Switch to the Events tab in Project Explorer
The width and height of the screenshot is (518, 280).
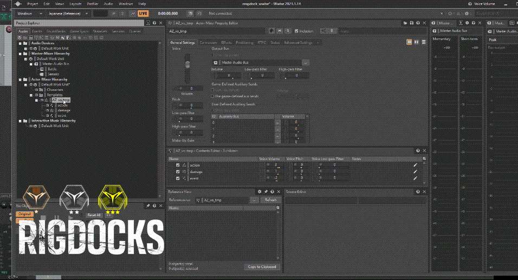[37, 31]
